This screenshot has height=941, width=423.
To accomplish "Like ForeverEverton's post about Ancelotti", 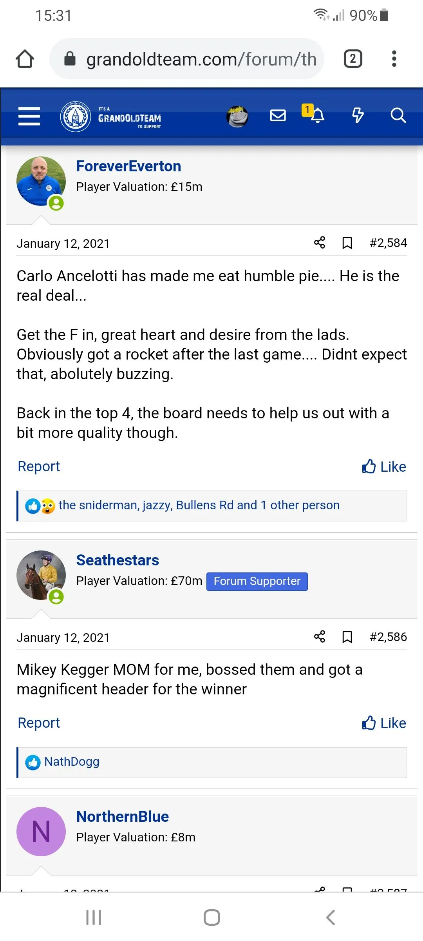I will pyautogui.click(x=384, y=467).
